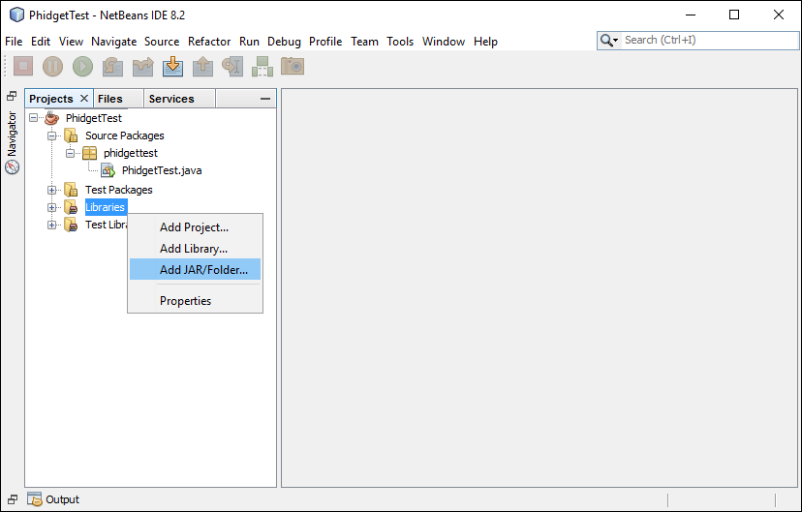Minimize the Projects window group

click(265, 99)
